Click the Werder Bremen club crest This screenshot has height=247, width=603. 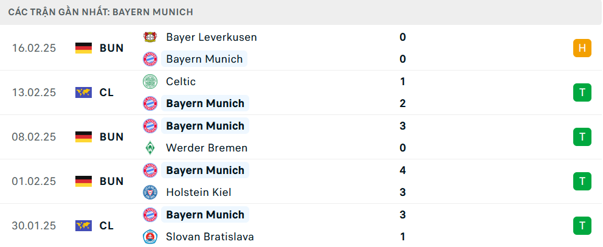[x=150, y=148]
